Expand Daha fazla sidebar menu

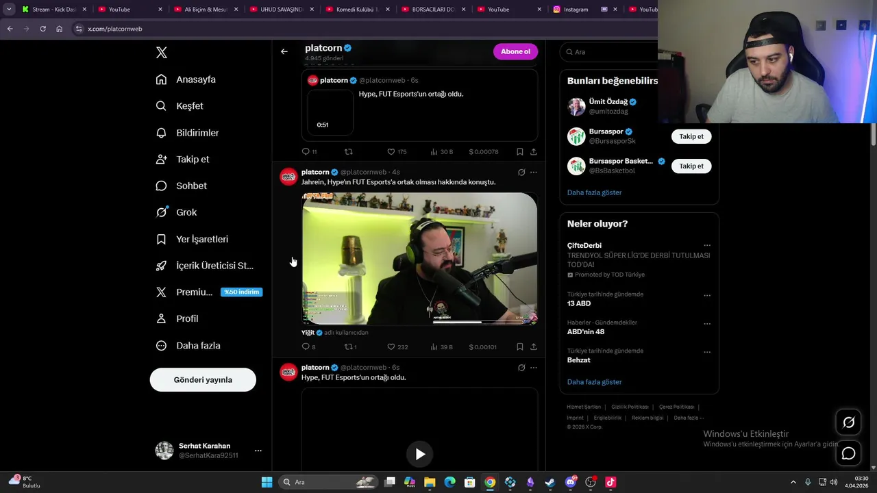coord(188,346)
